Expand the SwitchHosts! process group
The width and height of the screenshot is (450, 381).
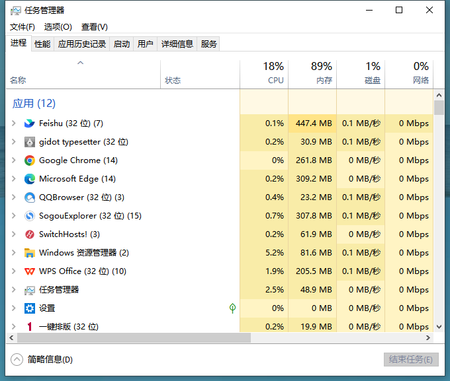(13, 234)
